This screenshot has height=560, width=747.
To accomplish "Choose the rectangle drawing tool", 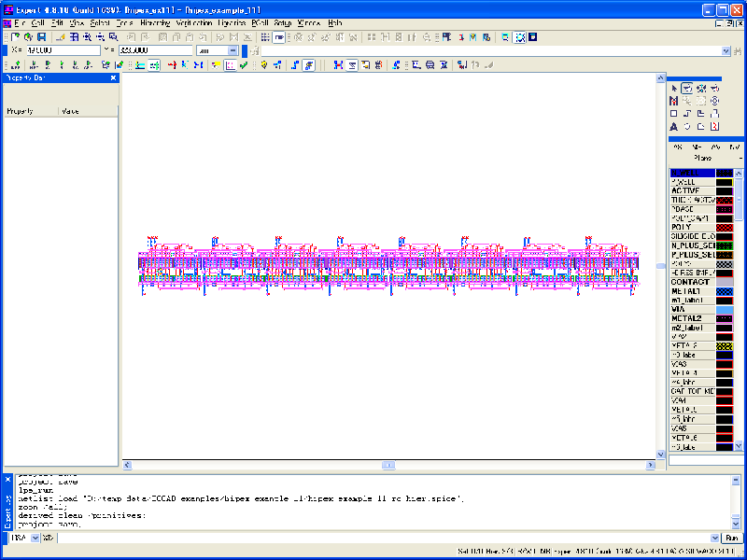I will tap(673, 113).
